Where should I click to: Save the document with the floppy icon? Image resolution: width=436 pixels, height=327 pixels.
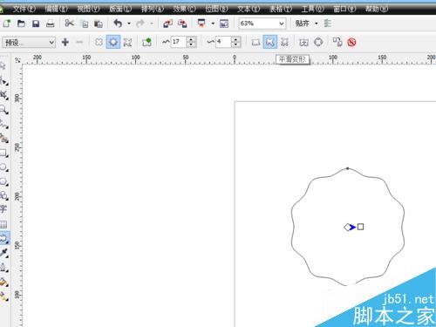(x=36, y=24)
